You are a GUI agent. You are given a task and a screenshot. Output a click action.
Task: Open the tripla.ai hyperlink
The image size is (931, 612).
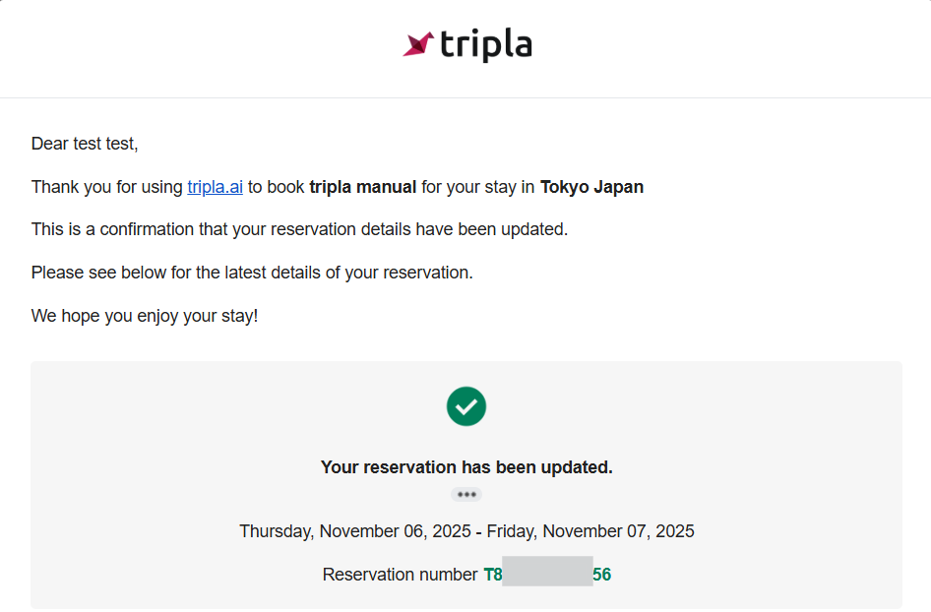(215, 187)
